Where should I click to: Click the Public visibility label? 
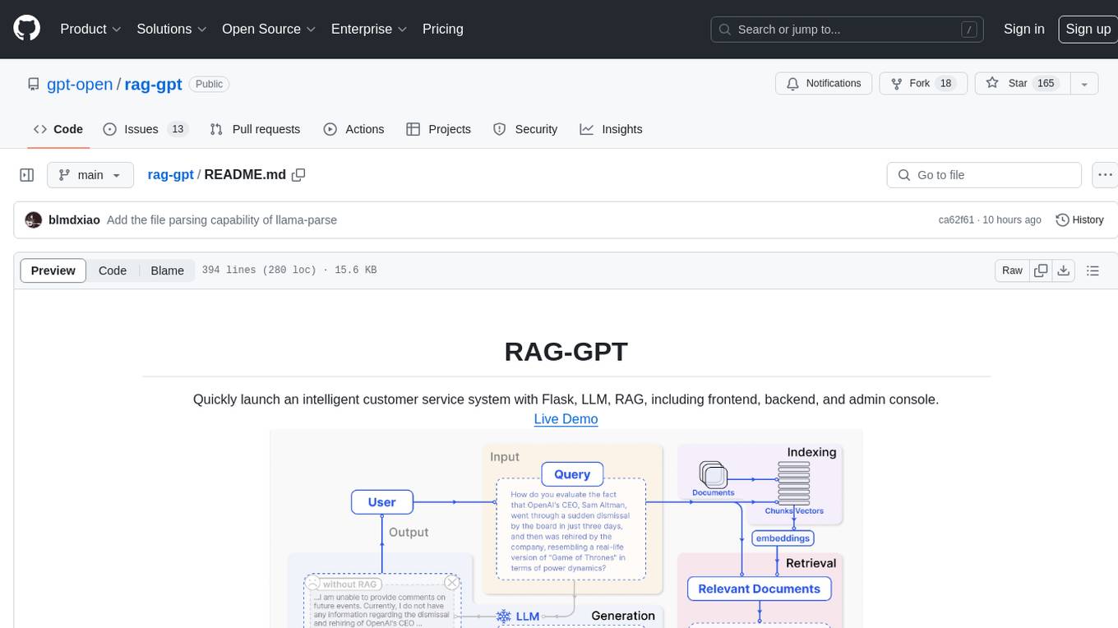[x=209, y=84]
